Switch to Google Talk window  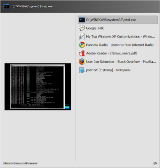click(118, 28)
